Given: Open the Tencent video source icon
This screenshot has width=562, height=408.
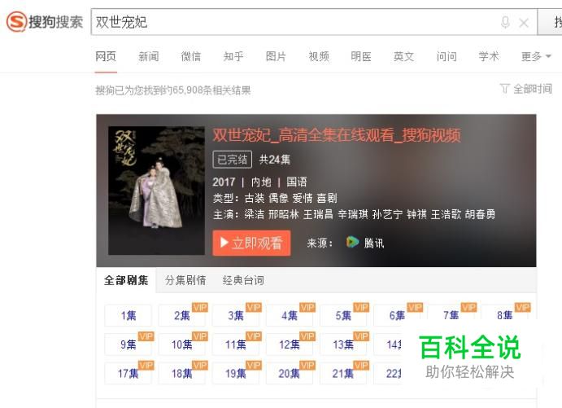Looking at the screenshot, I should point(352,242).
